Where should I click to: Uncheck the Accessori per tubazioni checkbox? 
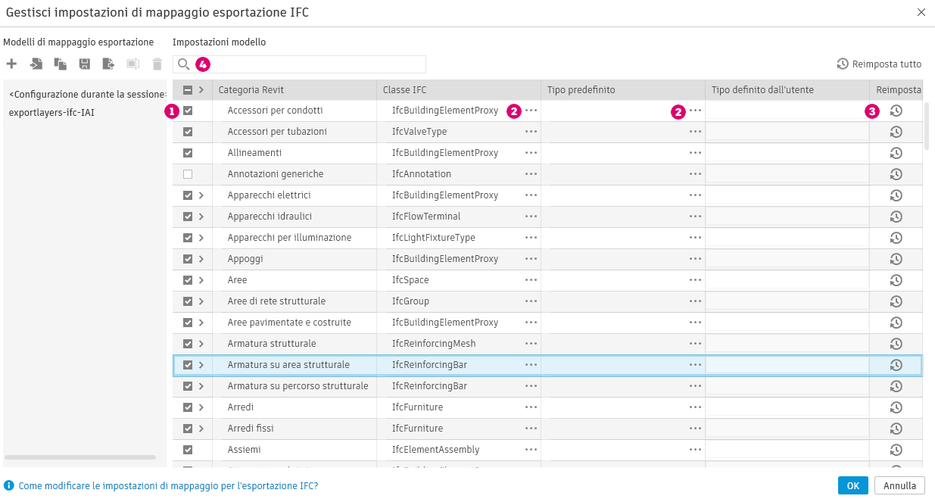188,132
